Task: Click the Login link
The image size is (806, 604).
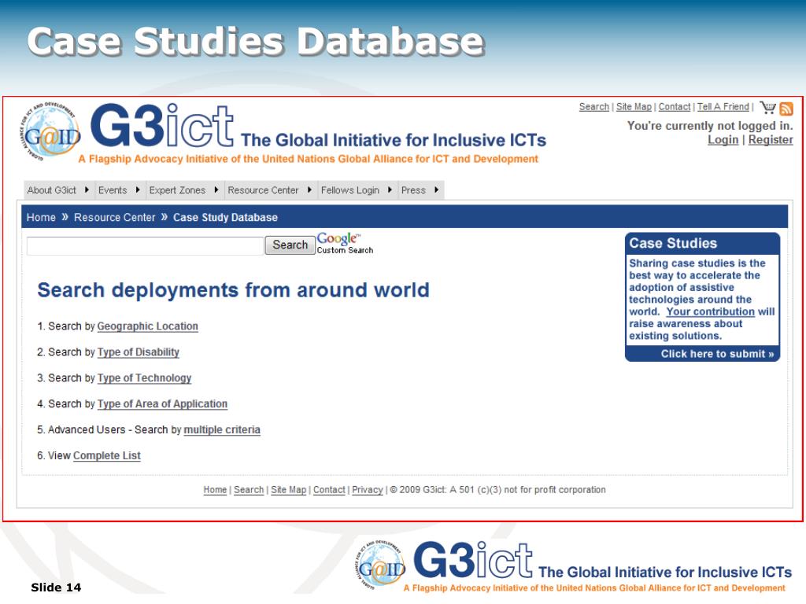Action: 723,140
